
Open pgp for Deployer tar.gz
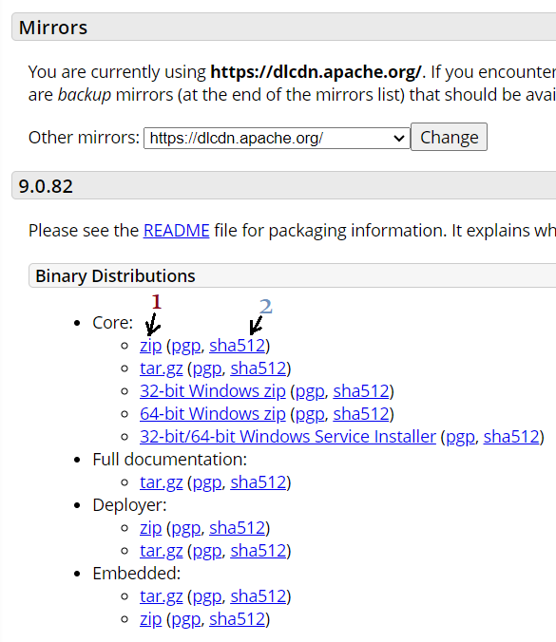click(207, 551)
